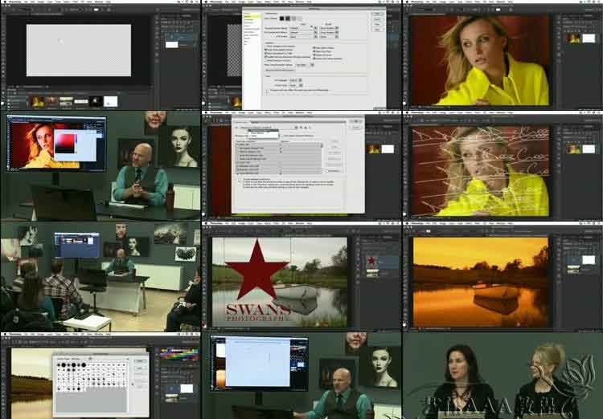This screenshot has height=419, width=603.
Task: Select the blonde woman thumbnail in the filmstrip
Action: 38,101
